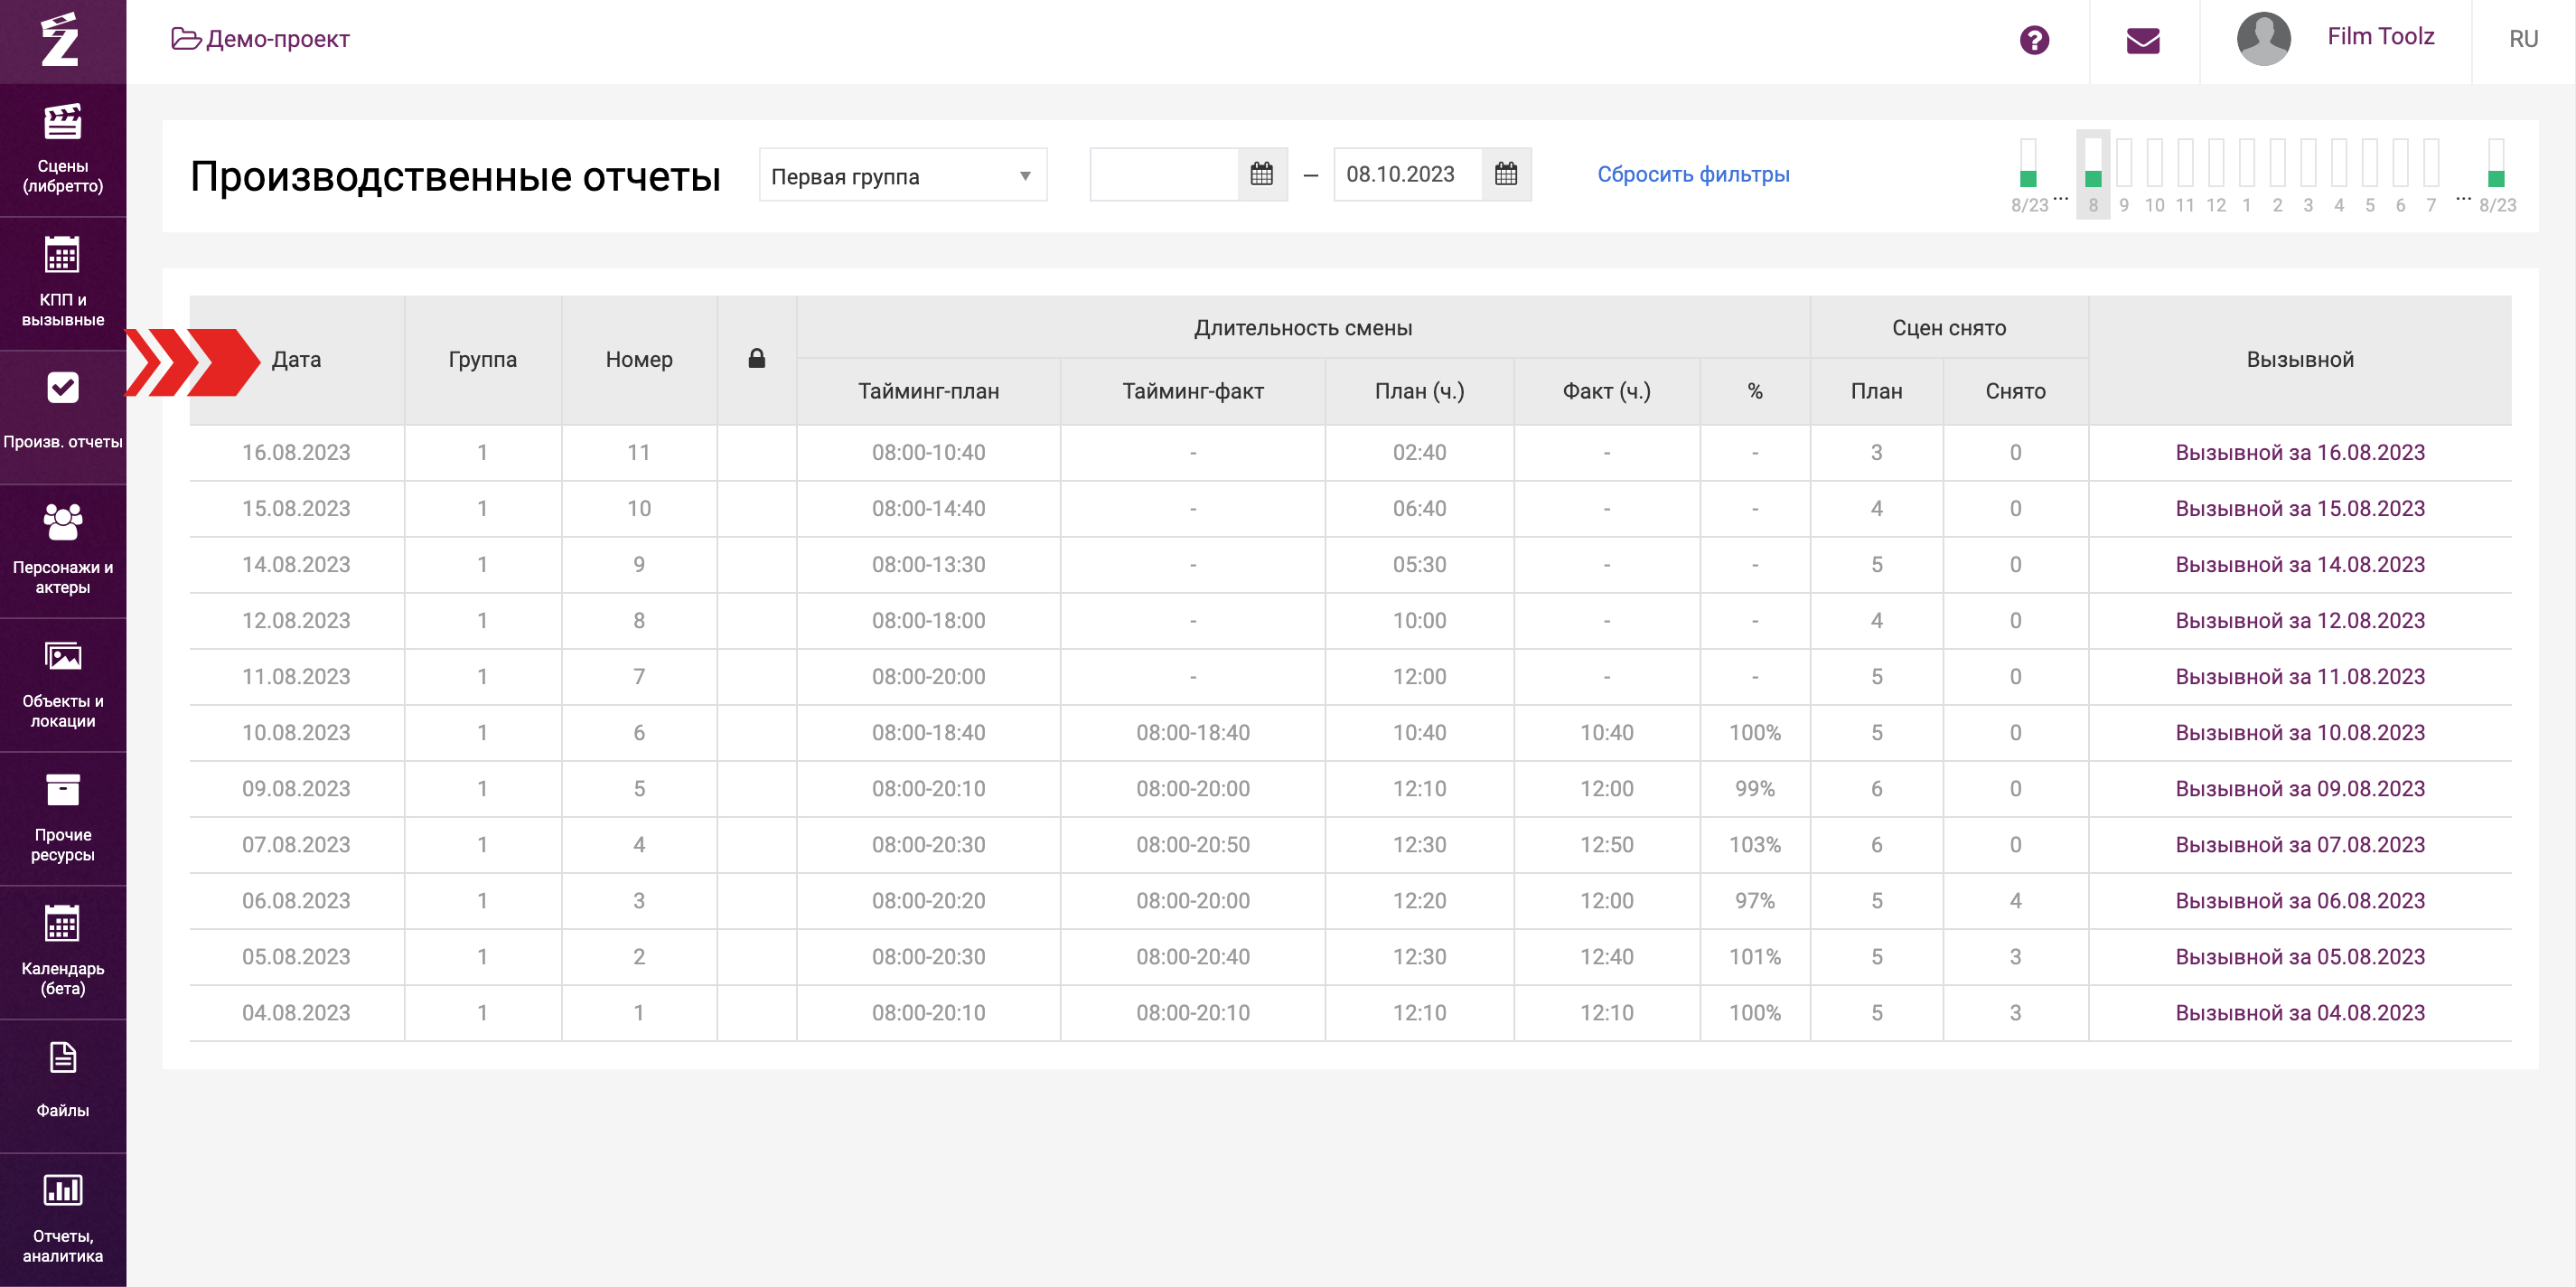Click the help question mark icon
This screenshot has height=1287, width=2576.
(x=2034, y=40)
